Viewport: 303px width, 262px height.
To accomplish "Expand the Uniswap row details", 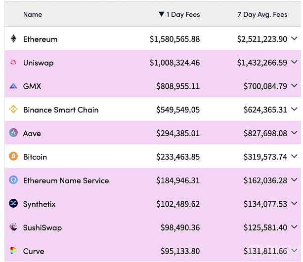I will pyautogui.click(x=294, y=62).
